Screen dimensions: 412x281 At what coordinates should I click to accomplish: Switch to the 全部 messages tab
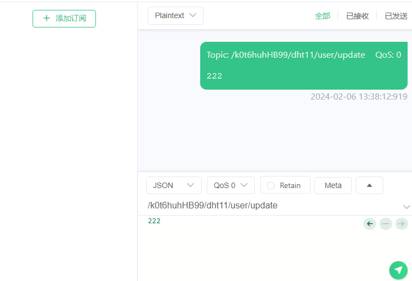[x=323, y=16]
